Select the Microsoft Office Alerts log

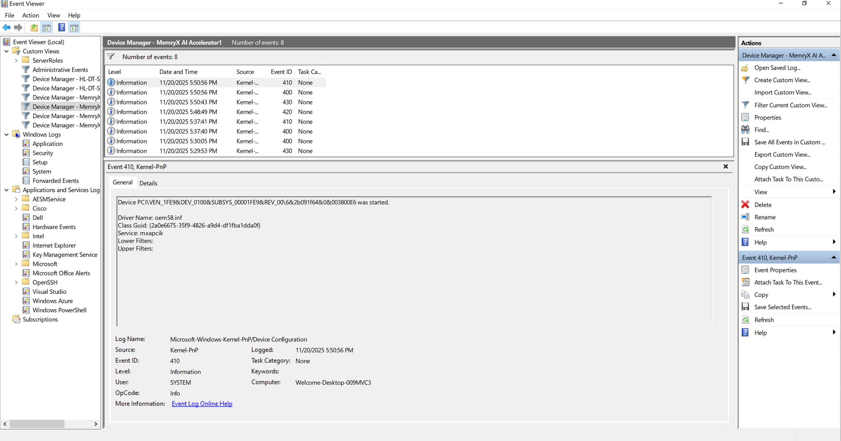[61, 273]
